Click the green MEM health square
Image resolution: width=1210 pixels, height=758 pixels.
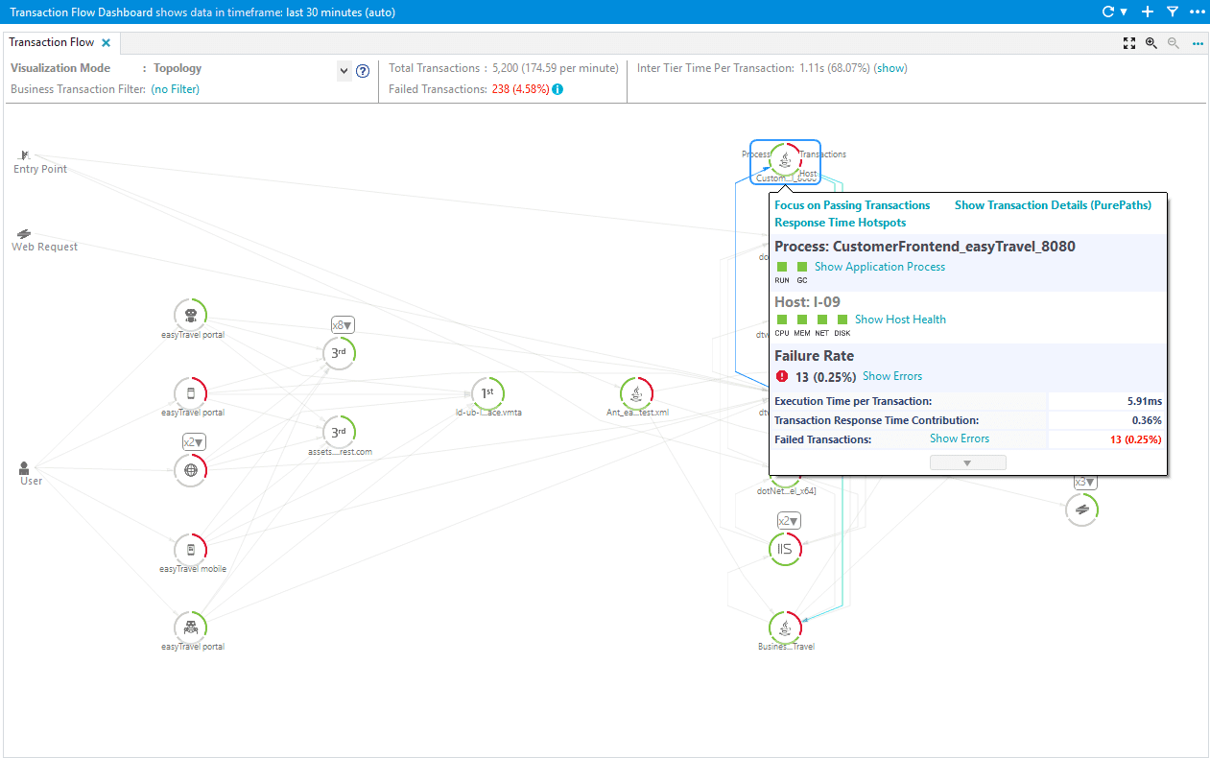coord(801,320)
